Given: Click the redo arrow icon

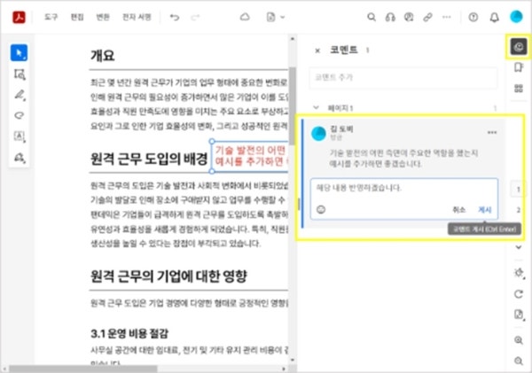Looking at the screenshot, I should (195, 17).
